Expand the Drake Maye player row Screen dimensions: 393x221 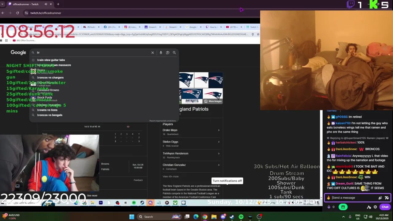(x=191, y=131)
